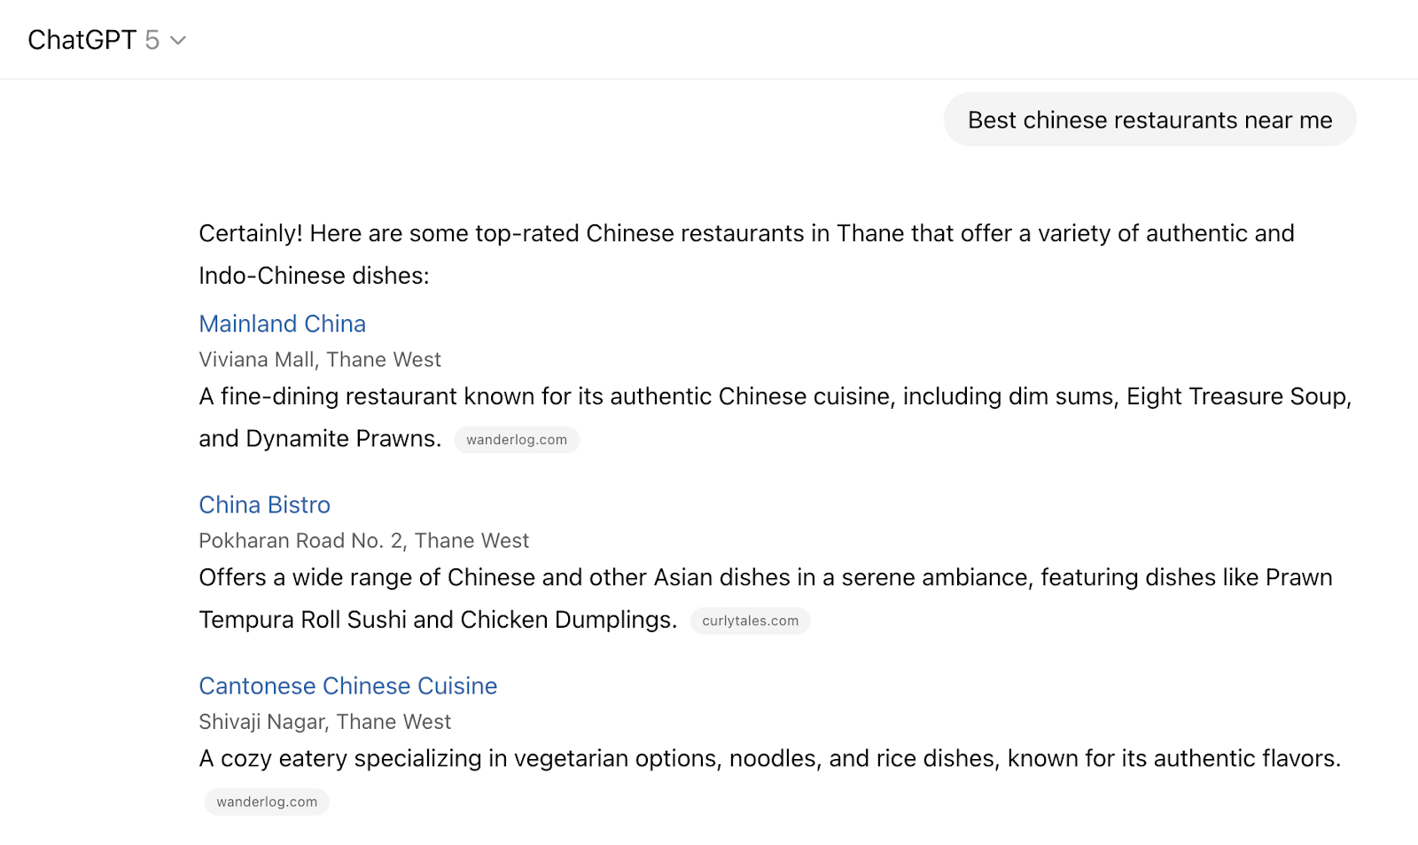Open the Cantonese Chinese Cuisine link

click(x=347, y=685)
